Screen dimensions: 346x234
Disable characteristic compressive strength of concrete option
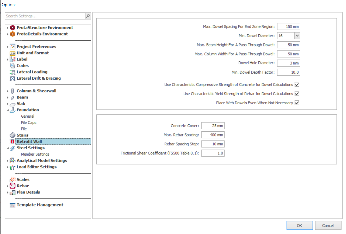click(x=297, y=85)
